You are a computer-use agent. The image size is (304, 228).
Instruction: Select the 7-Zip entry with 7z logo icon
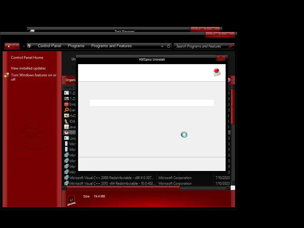66,99
